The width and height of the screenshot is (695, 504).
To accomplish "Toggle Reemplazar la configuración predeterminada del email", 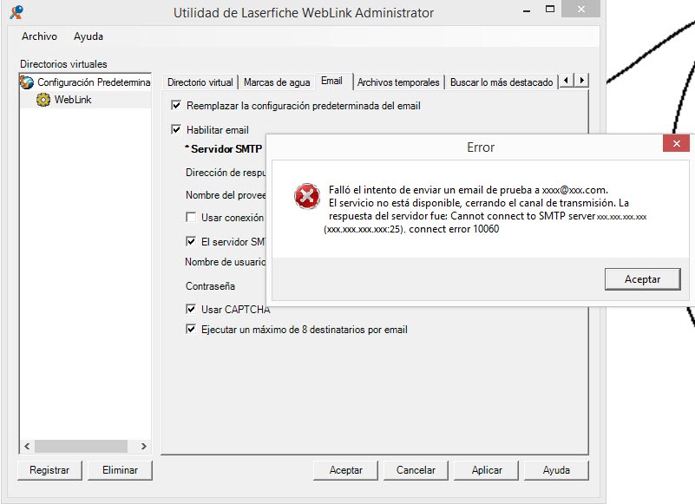I will coord(177,106).
